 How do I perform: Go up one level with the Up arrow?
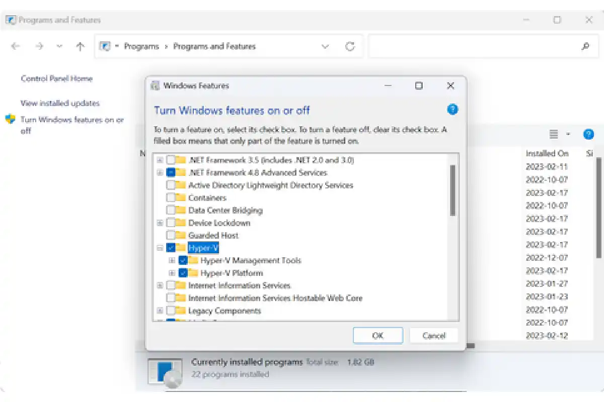click(x=80, y=46)
